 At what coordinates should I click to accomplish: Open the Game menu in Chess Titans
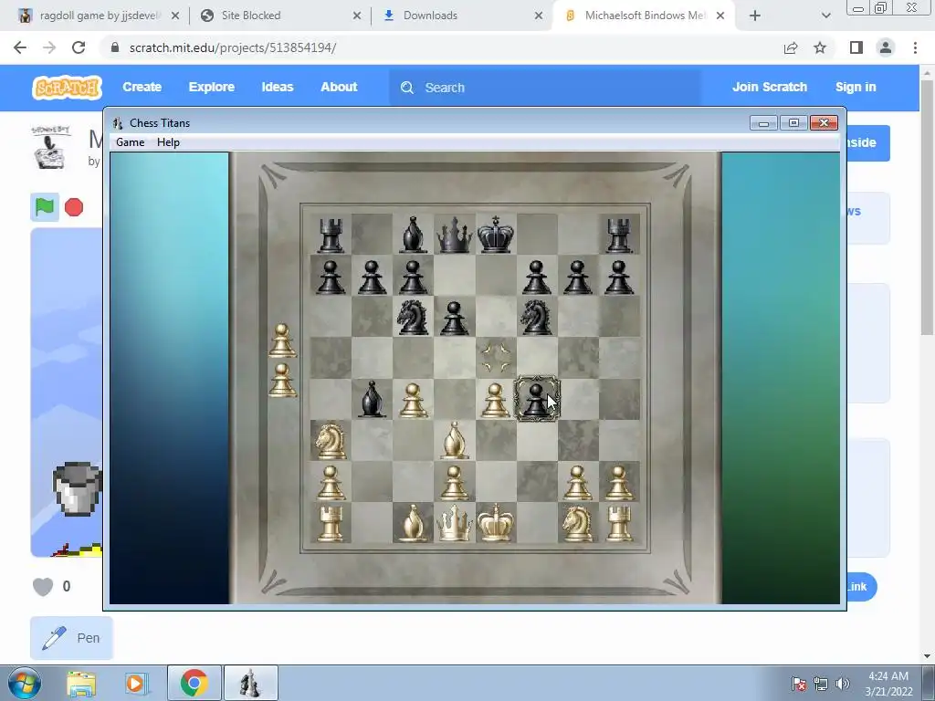[x=130, y=142]
